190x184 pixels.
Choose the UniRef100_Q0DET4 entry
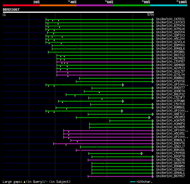point(170,91)
